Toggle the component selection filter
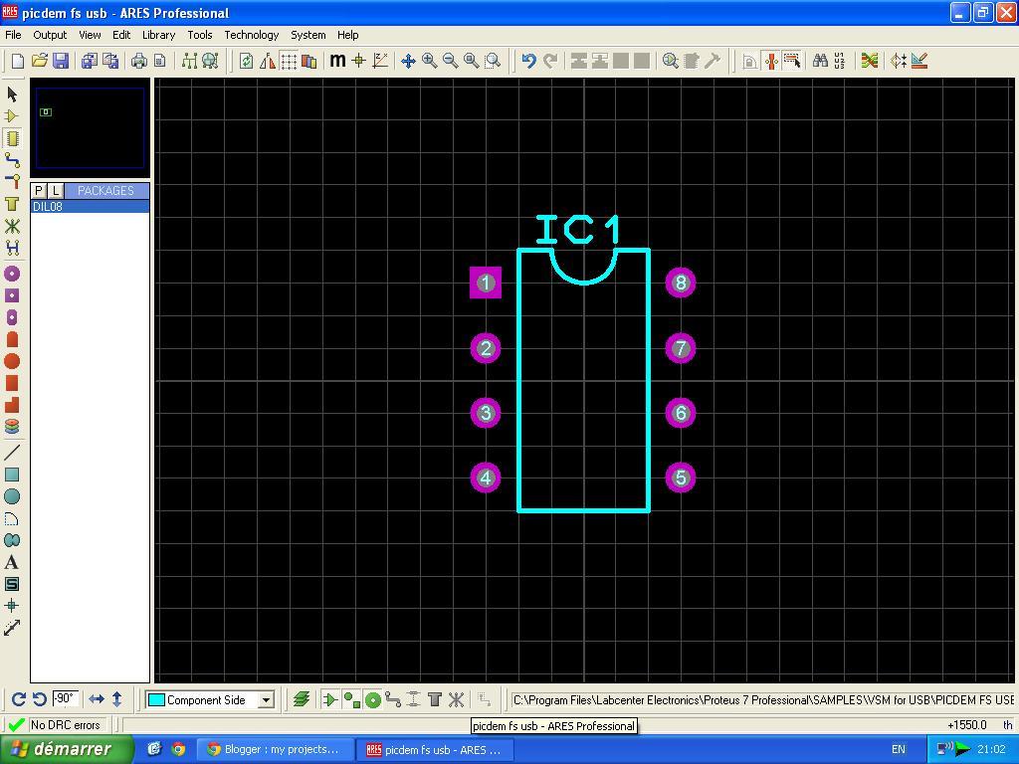 click(330, 699)
